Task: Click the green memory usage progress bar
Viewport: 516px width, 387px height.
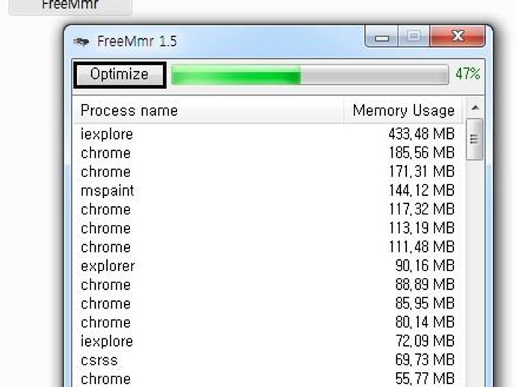Action: (310, 75)
